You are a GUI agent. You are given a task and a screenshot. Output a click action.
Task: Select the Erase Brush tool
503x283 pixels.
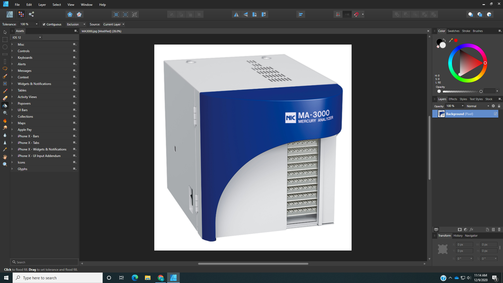coord(5,98)
